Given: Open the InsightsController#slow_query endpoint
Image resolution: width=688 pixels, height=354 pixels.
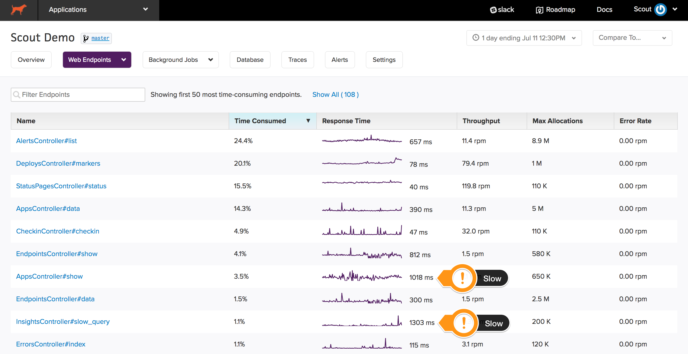Looking at the screenshot, I should [x=63, y=322].
